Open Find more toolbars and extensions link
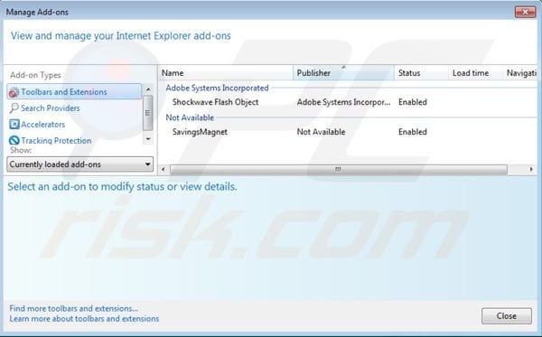 point(74,308)
